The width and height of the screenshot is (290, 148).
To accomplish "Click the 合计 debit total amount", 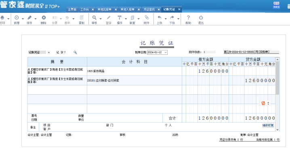I will coord(205,118).
